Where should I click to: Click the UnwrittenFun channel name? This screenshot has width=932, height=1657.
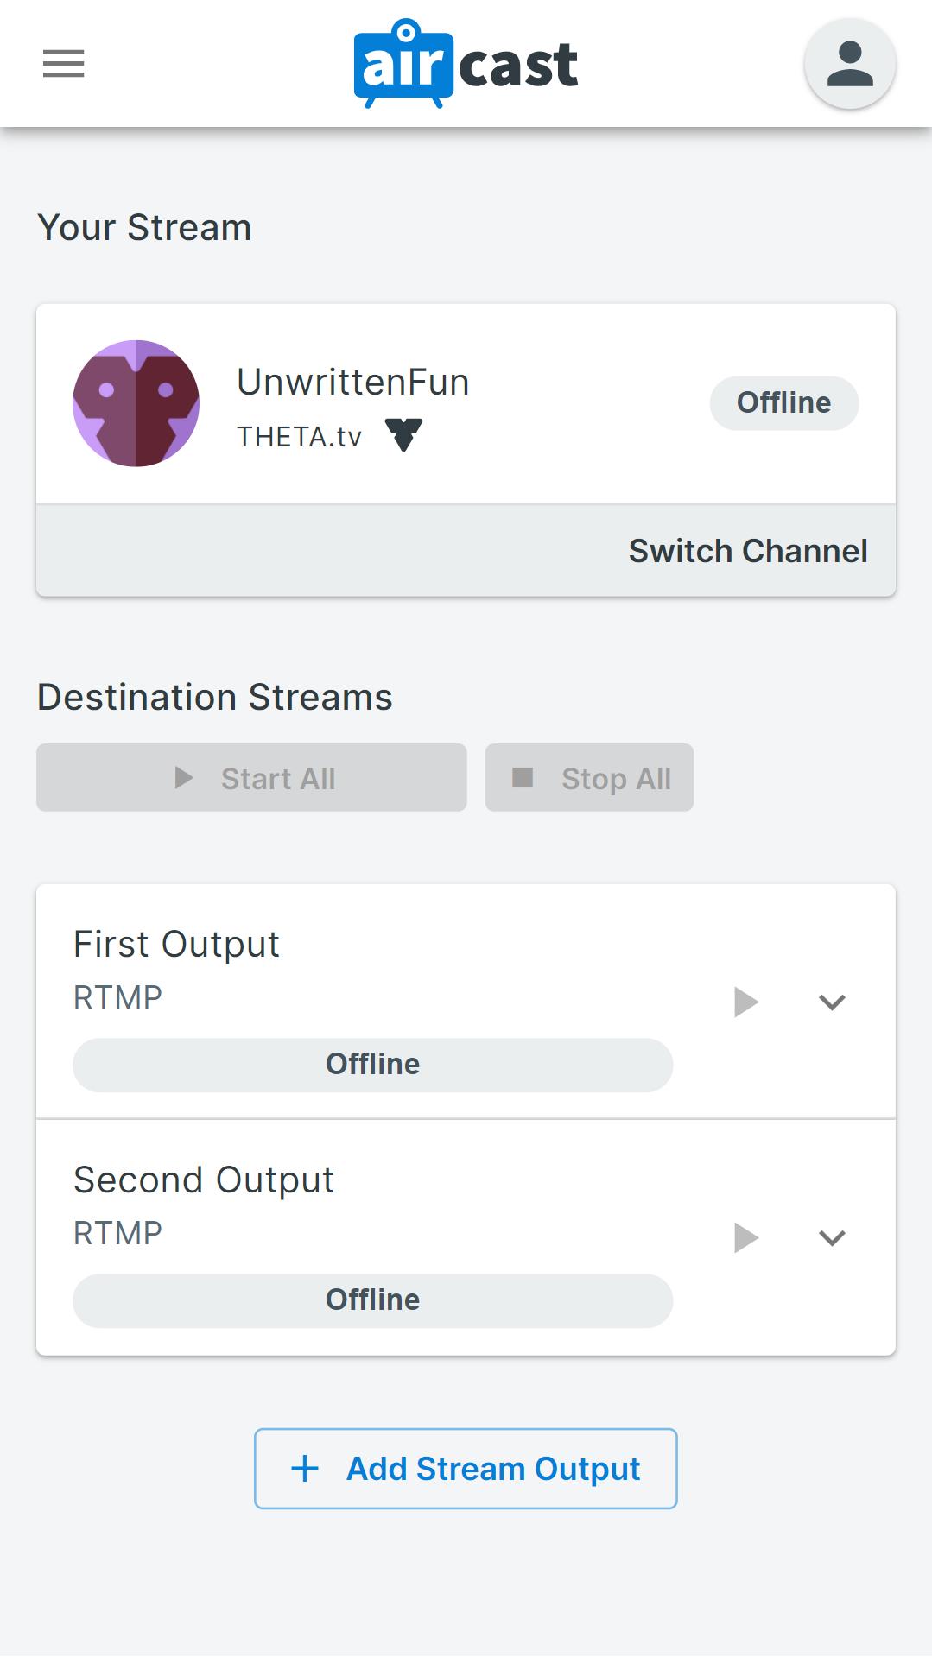(353, 383)
